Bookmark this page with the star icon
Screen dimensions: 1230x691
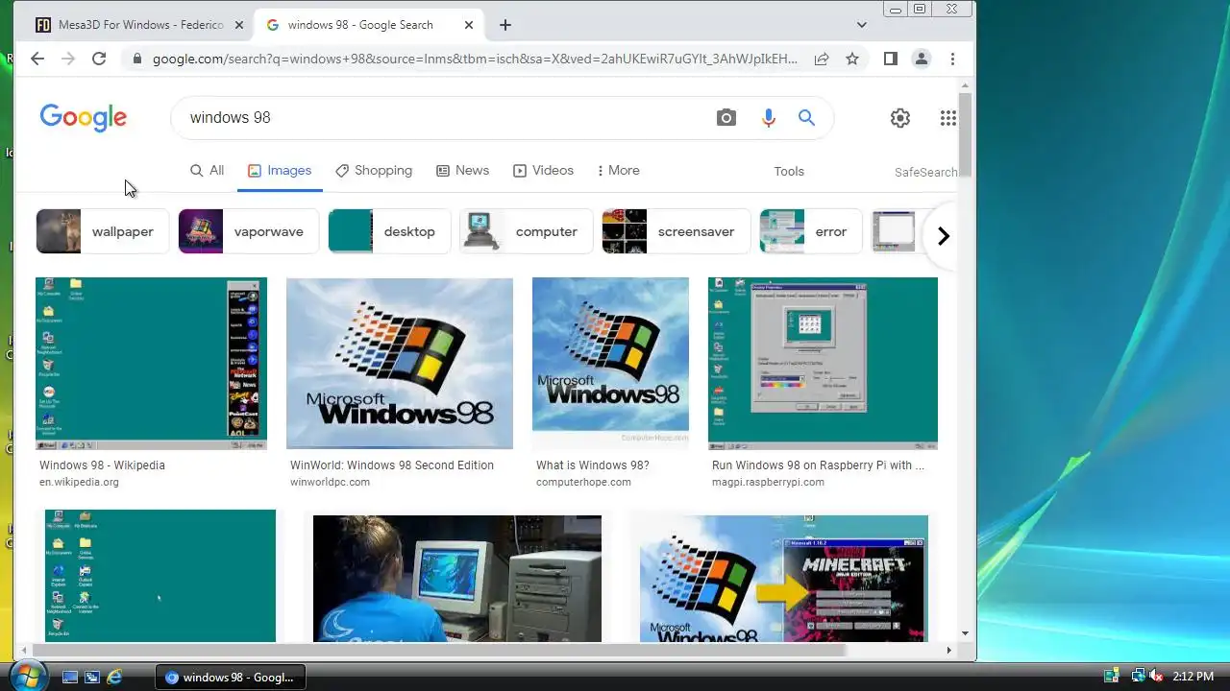[x=852, y=59]
